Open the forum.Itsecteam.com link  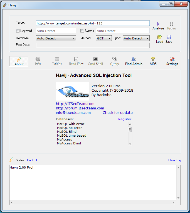[80, 108]
